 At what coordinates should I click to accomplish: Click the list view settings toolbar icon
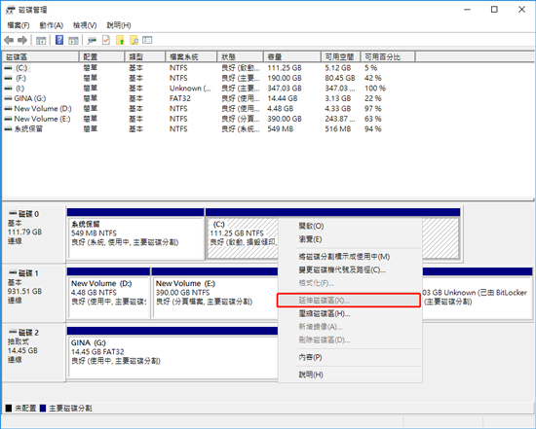tap(147, 40)
